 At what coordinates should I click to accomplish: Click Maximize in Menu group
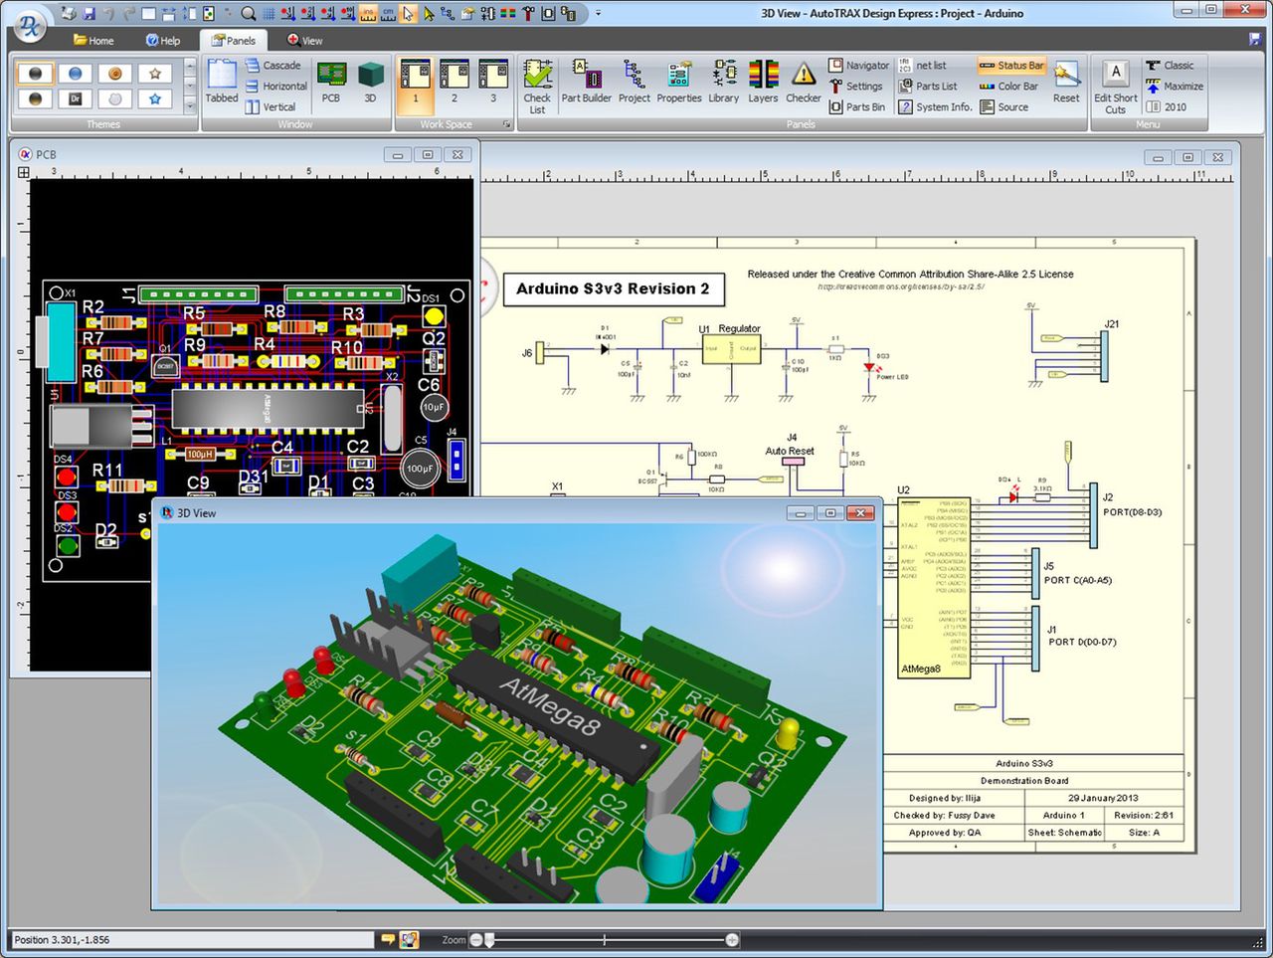1175,87
